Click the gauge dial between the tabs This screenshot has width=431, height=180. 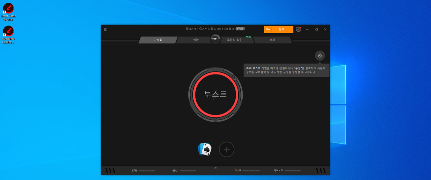point(215,40)
